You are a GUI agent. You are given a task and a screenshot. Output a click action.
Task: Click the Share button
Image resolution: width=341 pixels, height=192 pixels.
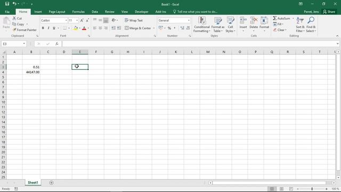click(329, 12)
